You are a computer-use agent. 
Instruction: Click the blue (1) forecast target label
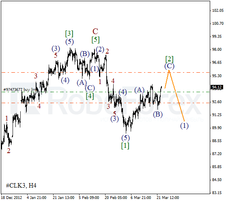184,126
